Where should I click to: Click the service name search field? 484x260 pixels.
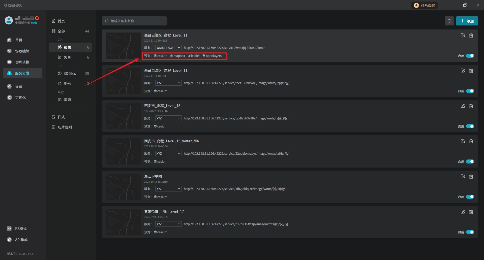[x=134, y=21]
